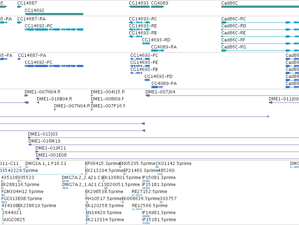Click BAC end DME1-004I15.R
This screenshot has width=299, height=225.
pyautogui.click(x=108, y=92)
